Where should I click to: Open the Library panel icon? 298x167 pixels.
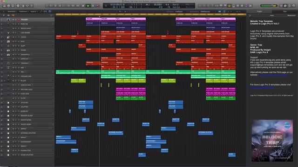coord(4,6)
